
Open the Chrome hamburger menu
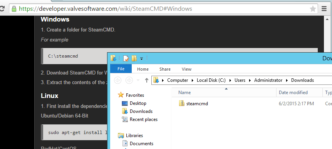tap(324, 9)
